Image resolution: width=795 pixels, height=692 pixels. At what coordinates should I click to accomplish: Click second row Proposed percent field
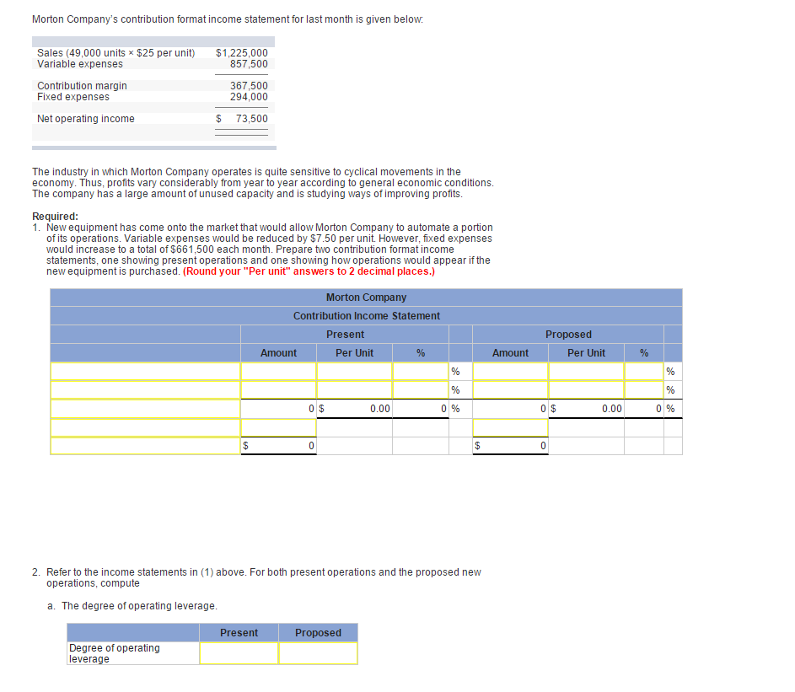coord(644,390)
